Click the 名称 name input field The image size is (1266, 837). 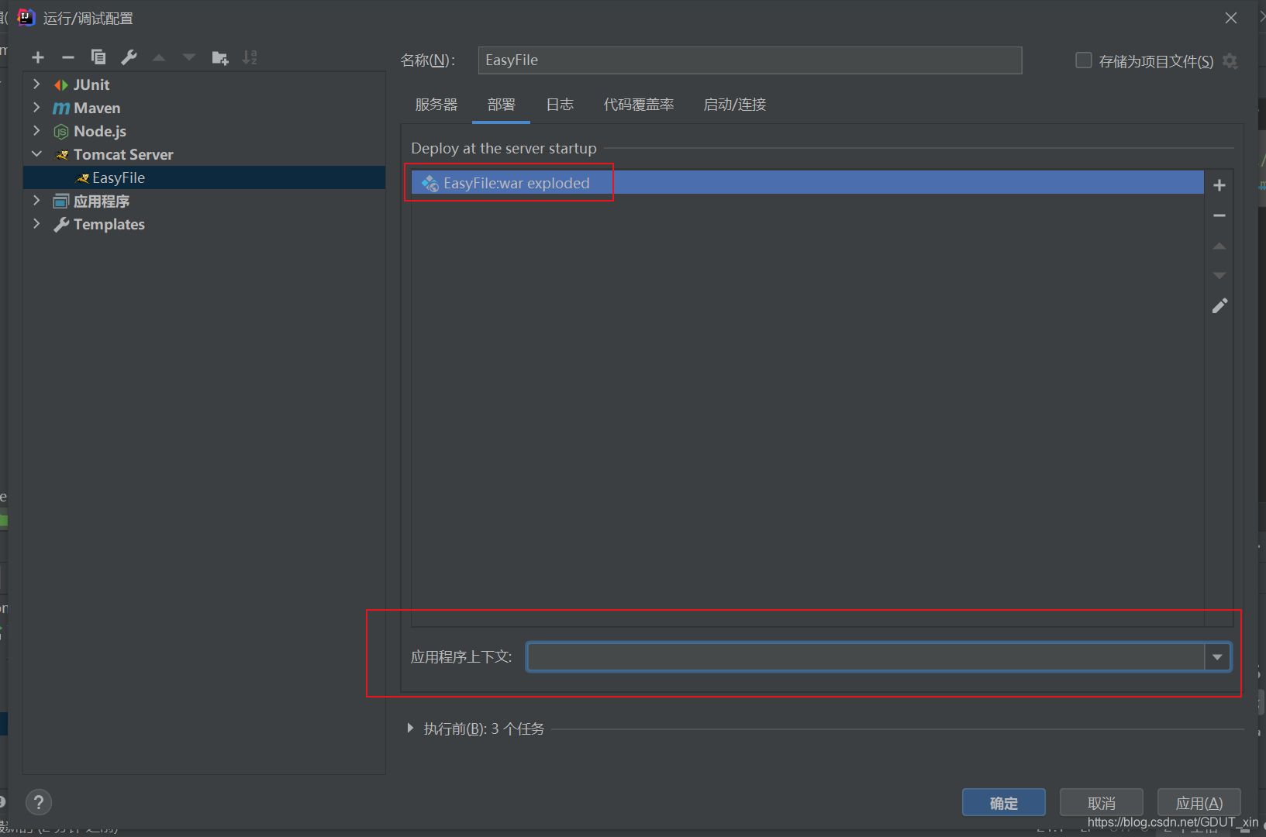click(750, 60)
